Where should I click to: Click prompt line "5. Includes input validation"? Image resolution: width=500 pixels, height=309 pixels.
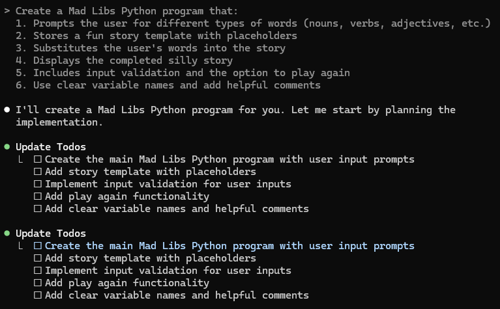point(183,73)
